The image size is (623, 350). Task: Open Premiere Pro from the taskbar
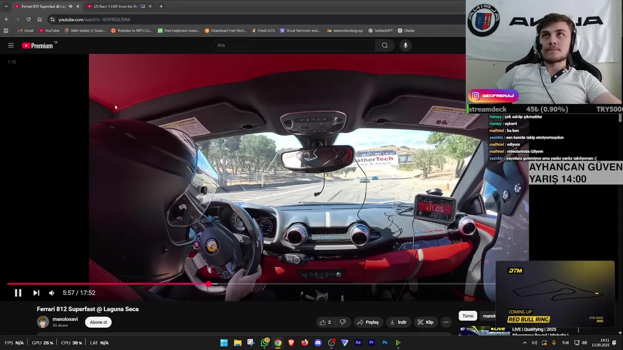pyautogui.click(x=371, y=343)
